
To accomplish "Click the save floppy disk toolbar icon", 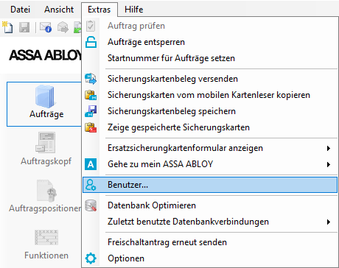I will [x=24, y=27].
